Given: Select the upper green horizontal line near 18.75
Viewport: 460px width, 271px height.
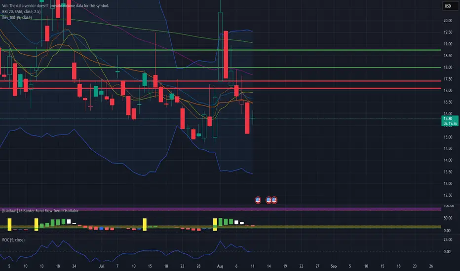Looking at the screenshot, I should pos(221,50).
